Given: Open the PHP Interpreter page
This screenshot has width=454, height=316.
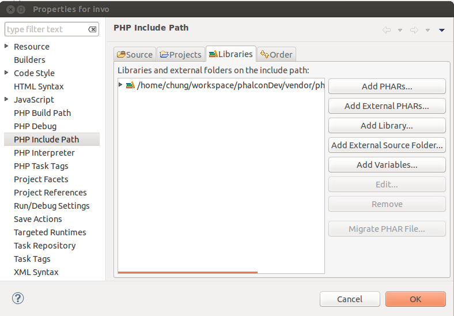Looking at the screenshot, I should point(44,153).
